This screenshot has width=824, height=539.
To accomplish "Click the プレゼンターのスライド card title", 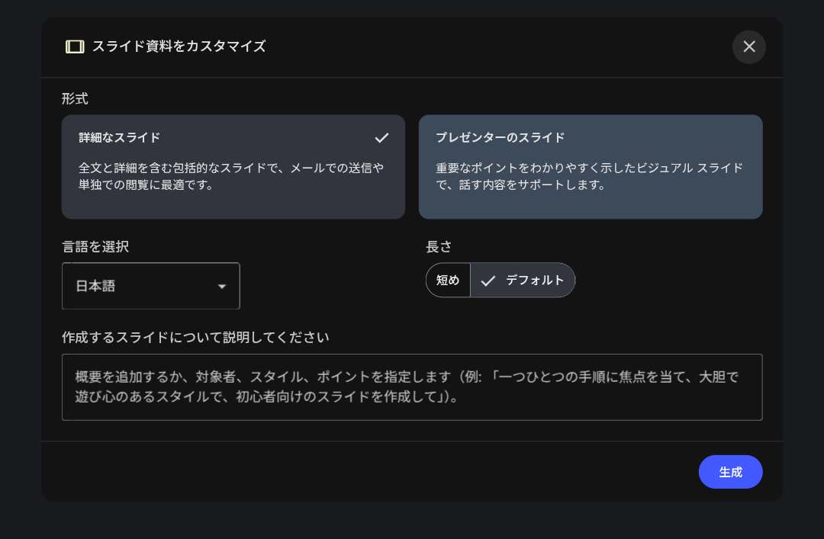I will tap(500, 138).
